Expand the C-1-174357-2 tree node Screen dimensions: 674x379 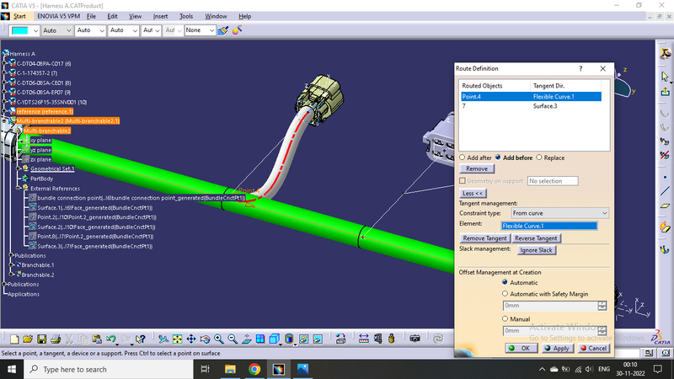pyautogui.click(x=4, y=72)
